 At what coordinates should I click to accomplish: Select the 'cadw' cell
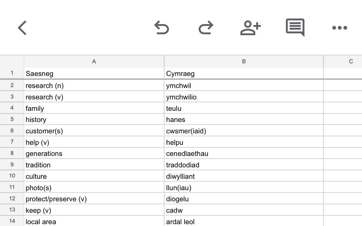(244, 210)
